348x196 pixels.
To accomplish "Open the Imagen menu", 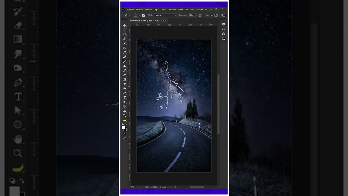I will click(148, 10).
